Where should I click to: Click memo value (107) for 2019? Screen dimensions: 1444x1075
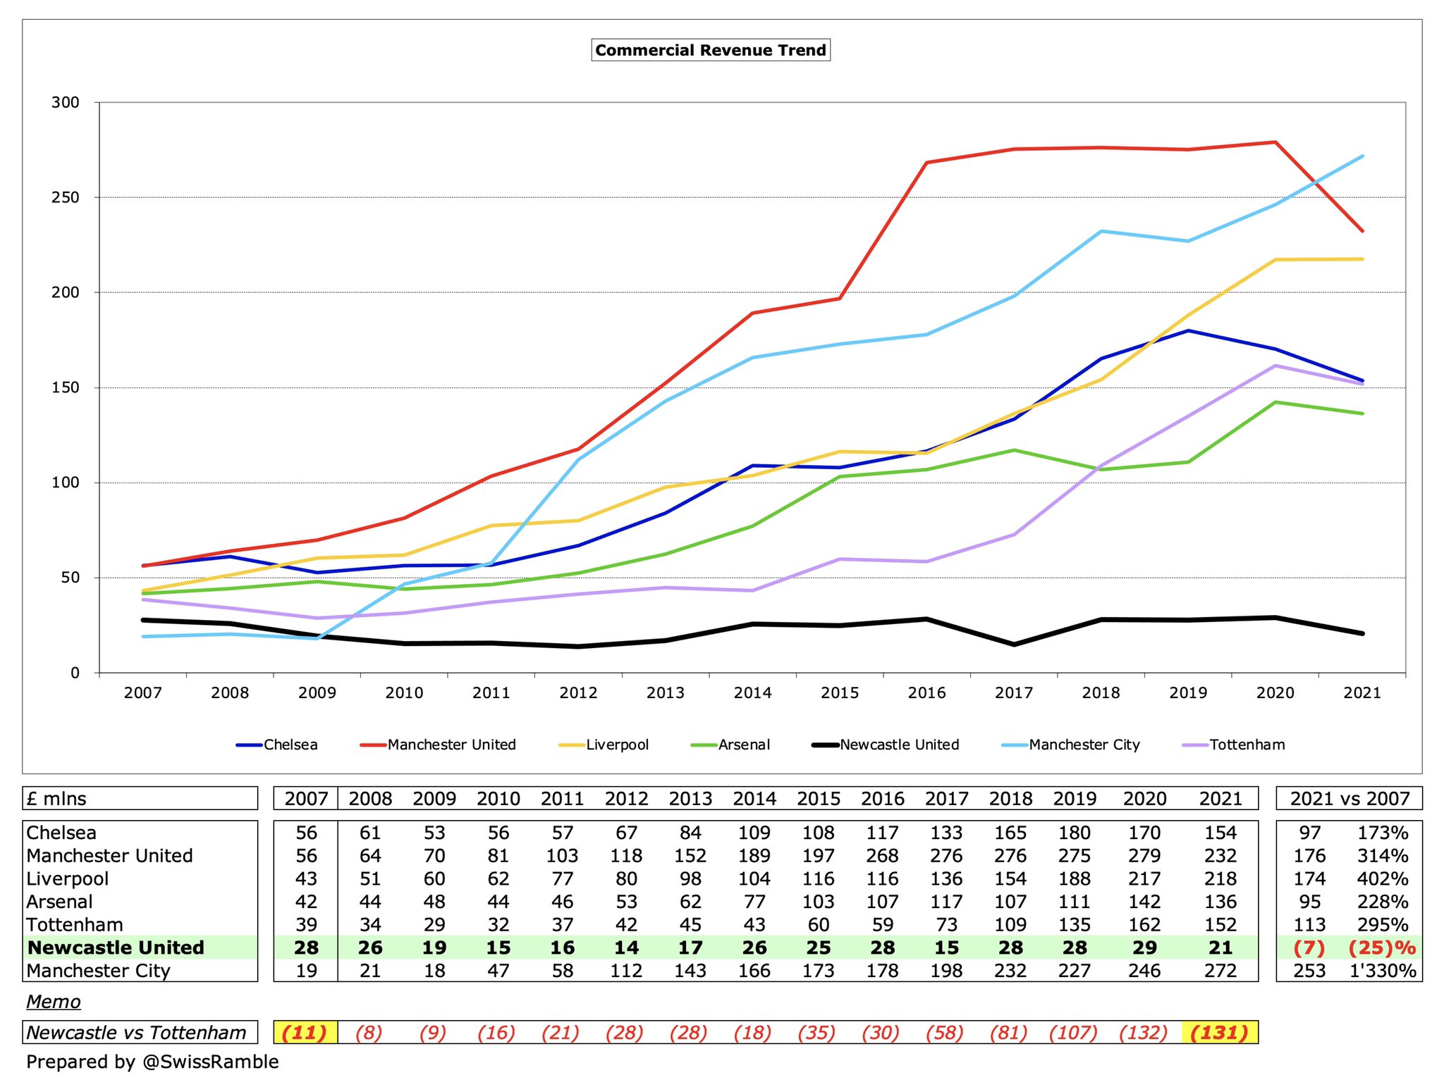click(x=1075, y=1033)
